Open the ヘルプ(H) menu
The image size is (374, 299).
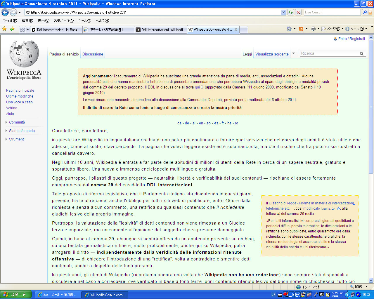point(103,21)
